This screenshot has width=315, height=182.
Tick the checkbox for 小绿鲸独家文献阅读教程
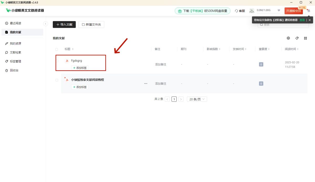pos(57,80)
